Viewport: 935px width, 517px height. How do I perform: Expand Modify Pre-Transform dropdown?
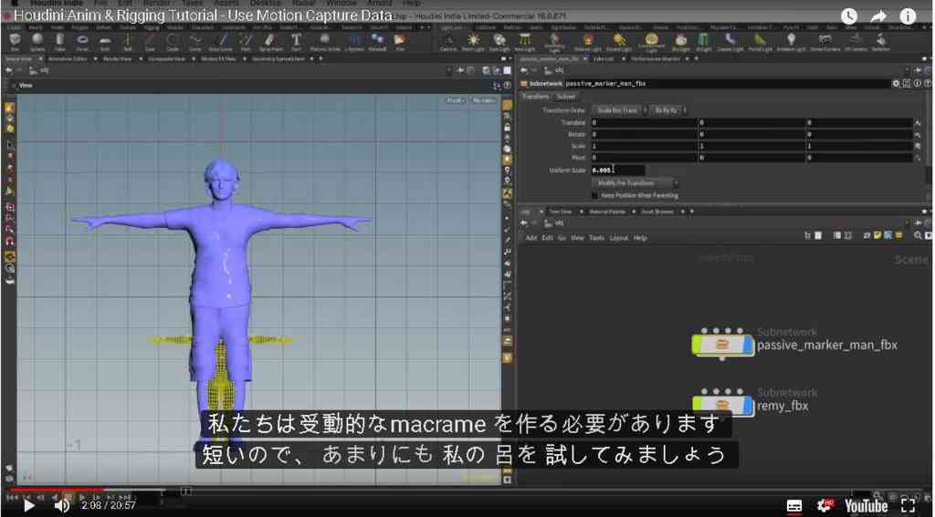[x=635, y=183]
